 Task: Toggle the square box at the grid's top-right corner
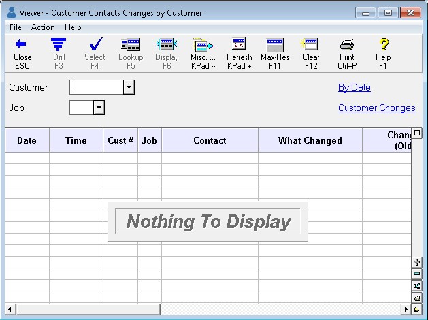(x=417, y=133)
